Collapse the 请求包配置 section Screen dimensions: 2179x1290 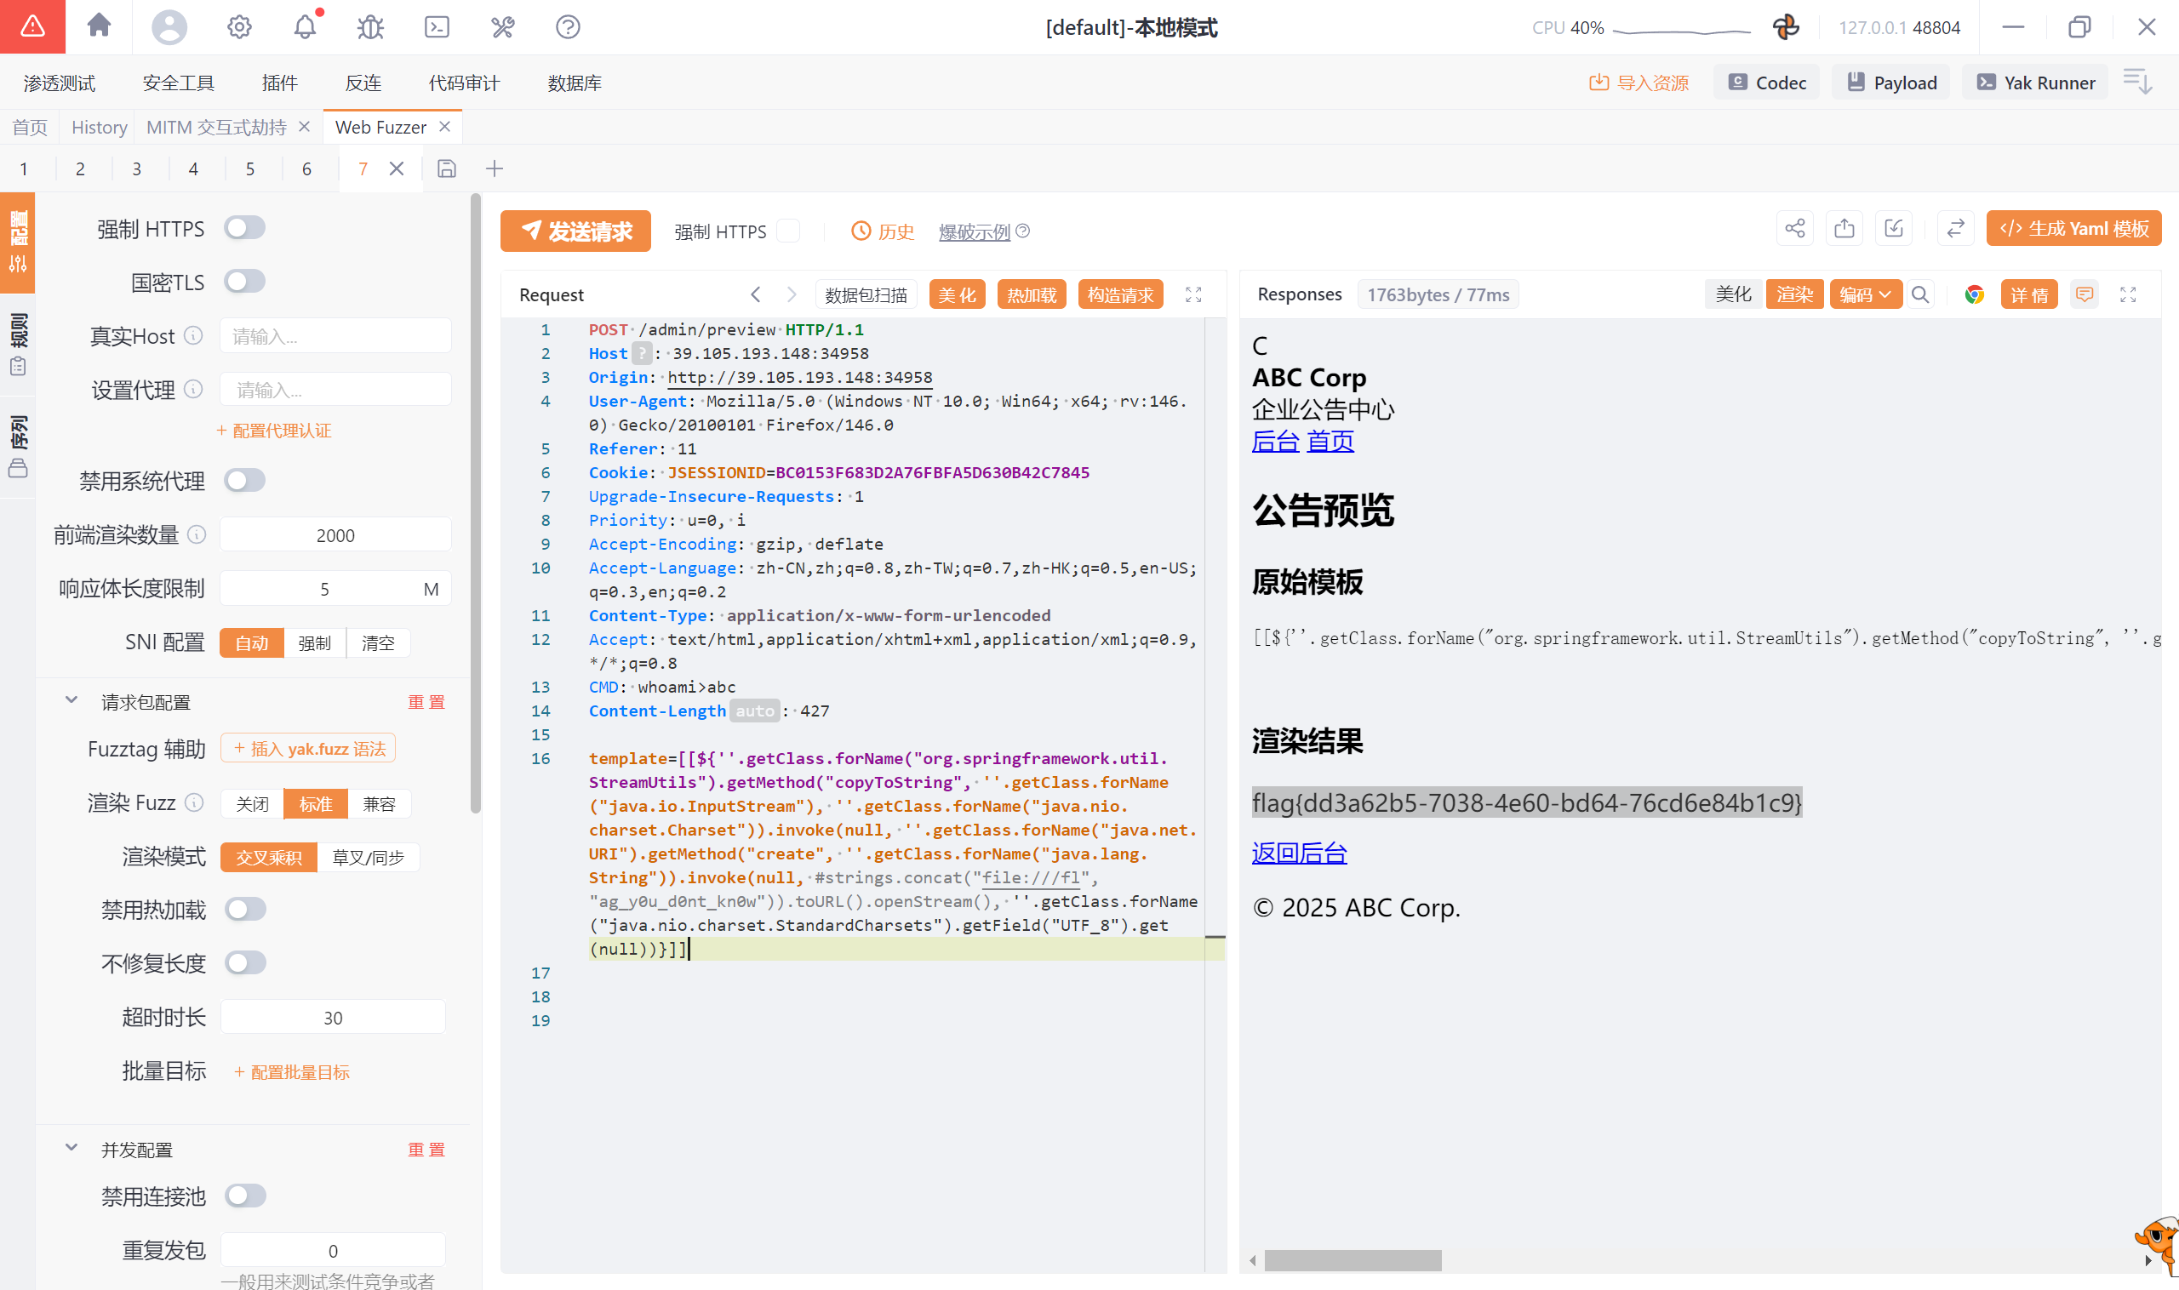coord(71,700)
